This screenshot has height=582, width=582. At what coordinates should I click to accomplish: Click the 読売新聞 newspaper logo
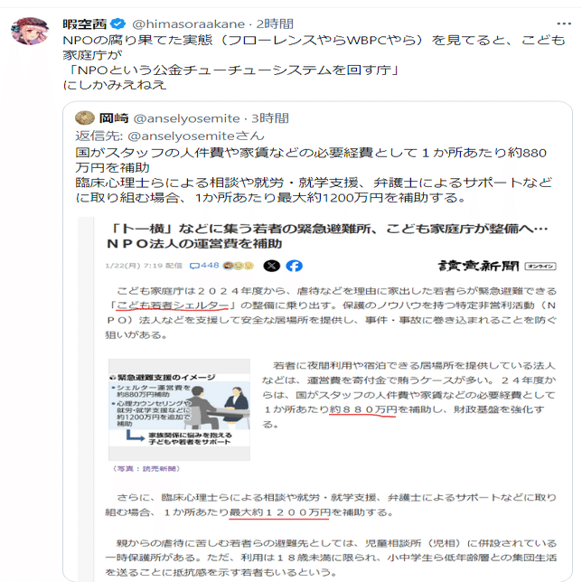pyautogui.click(x=478, y=266)
